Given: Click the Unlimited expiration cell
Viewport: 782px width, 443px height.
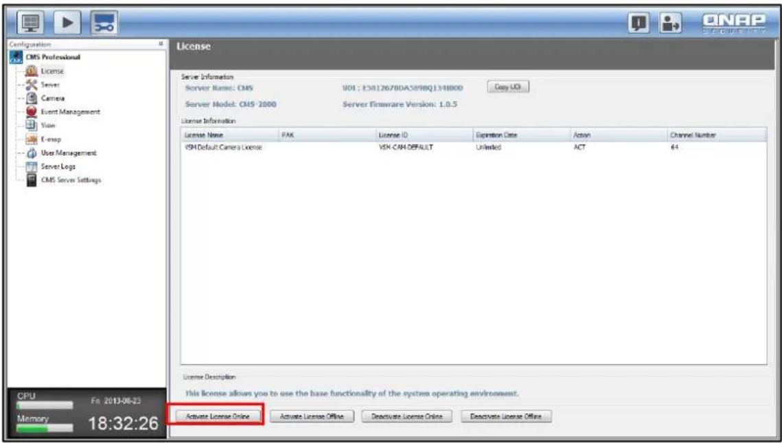Looking at the screenshot, I should tap(488, 147).
